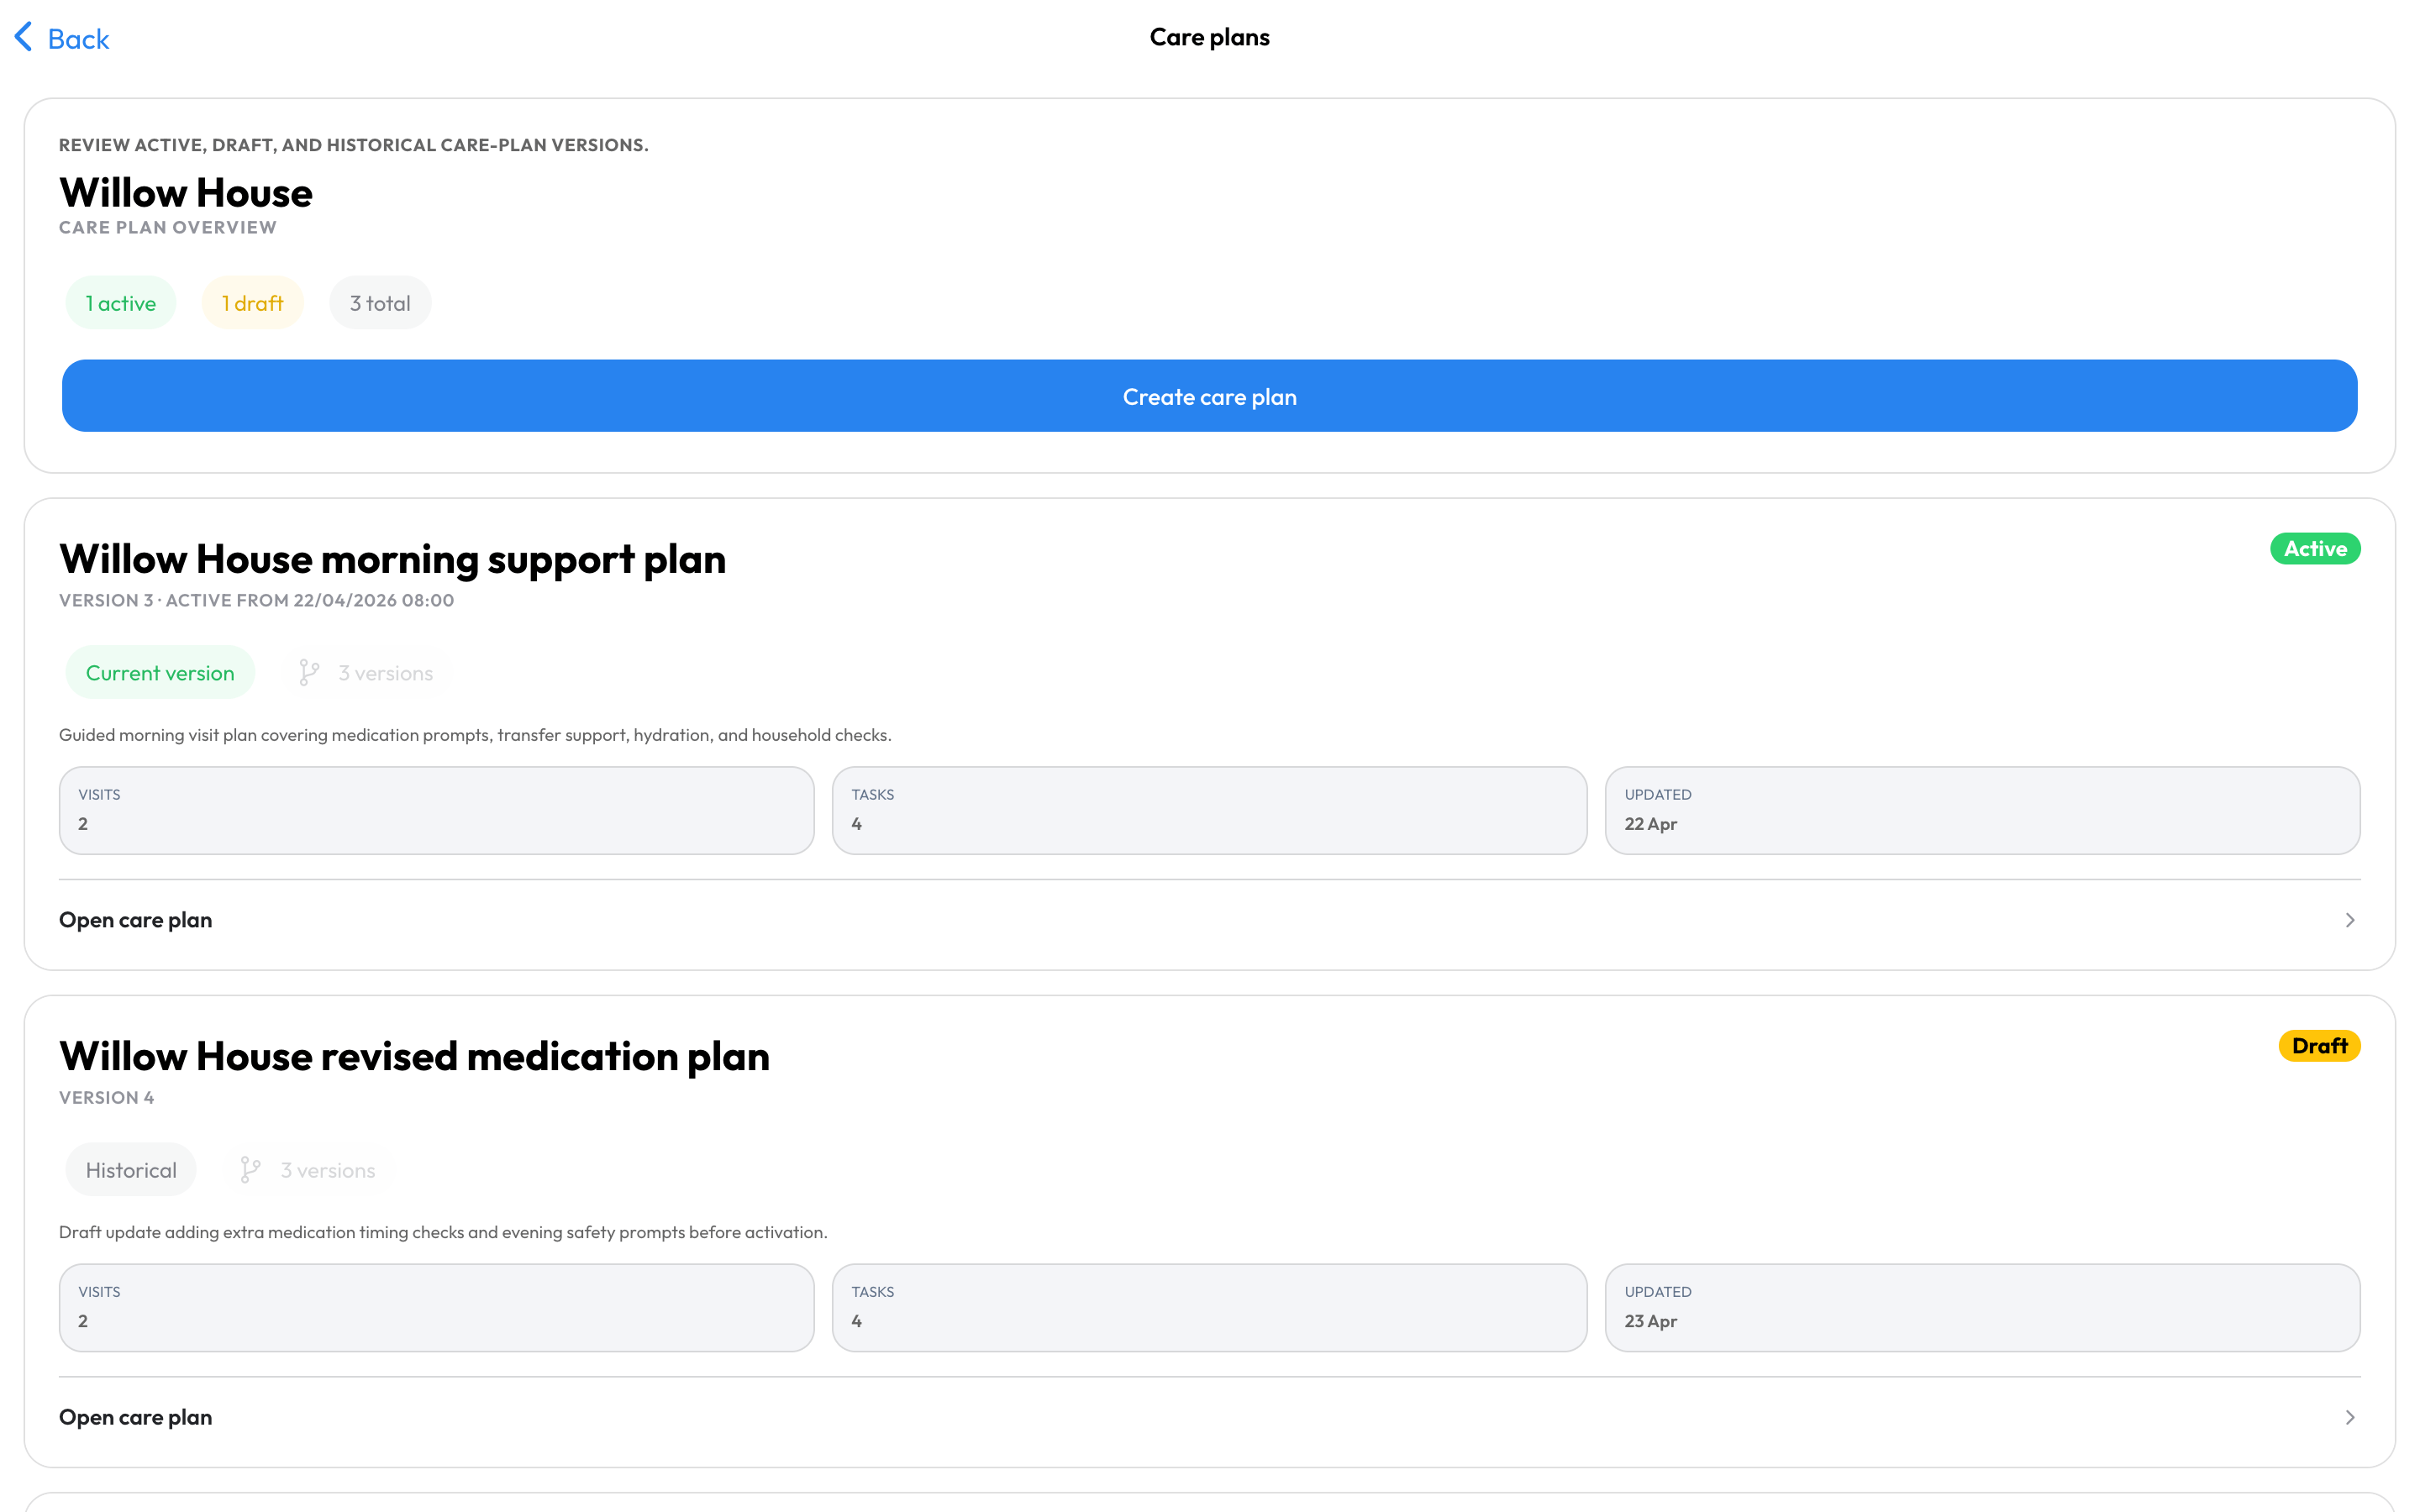Image resolution: width=2420 pixels, height=1512 pixels.
Task: Select the 3 total filter chip
Action: click(x=380, y=303)
